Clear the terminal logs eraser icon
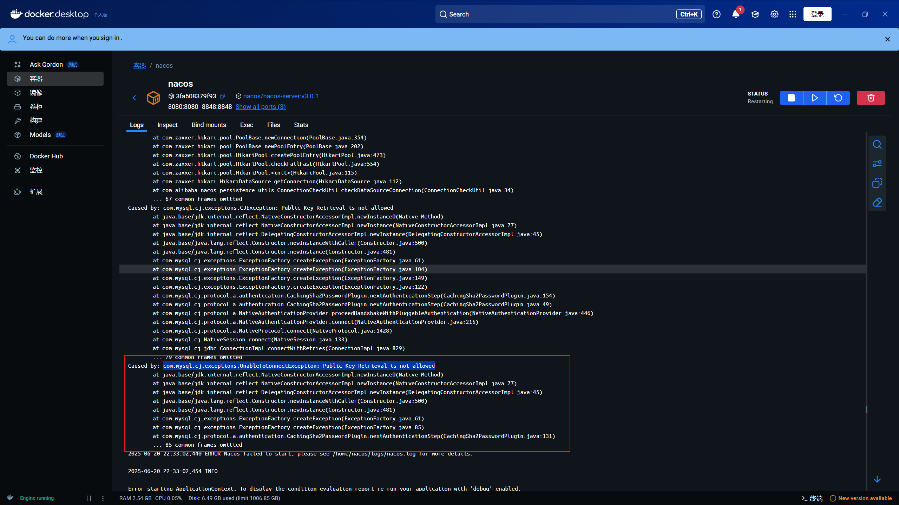Viewport: 899px width, 505px height. point(877,202)
